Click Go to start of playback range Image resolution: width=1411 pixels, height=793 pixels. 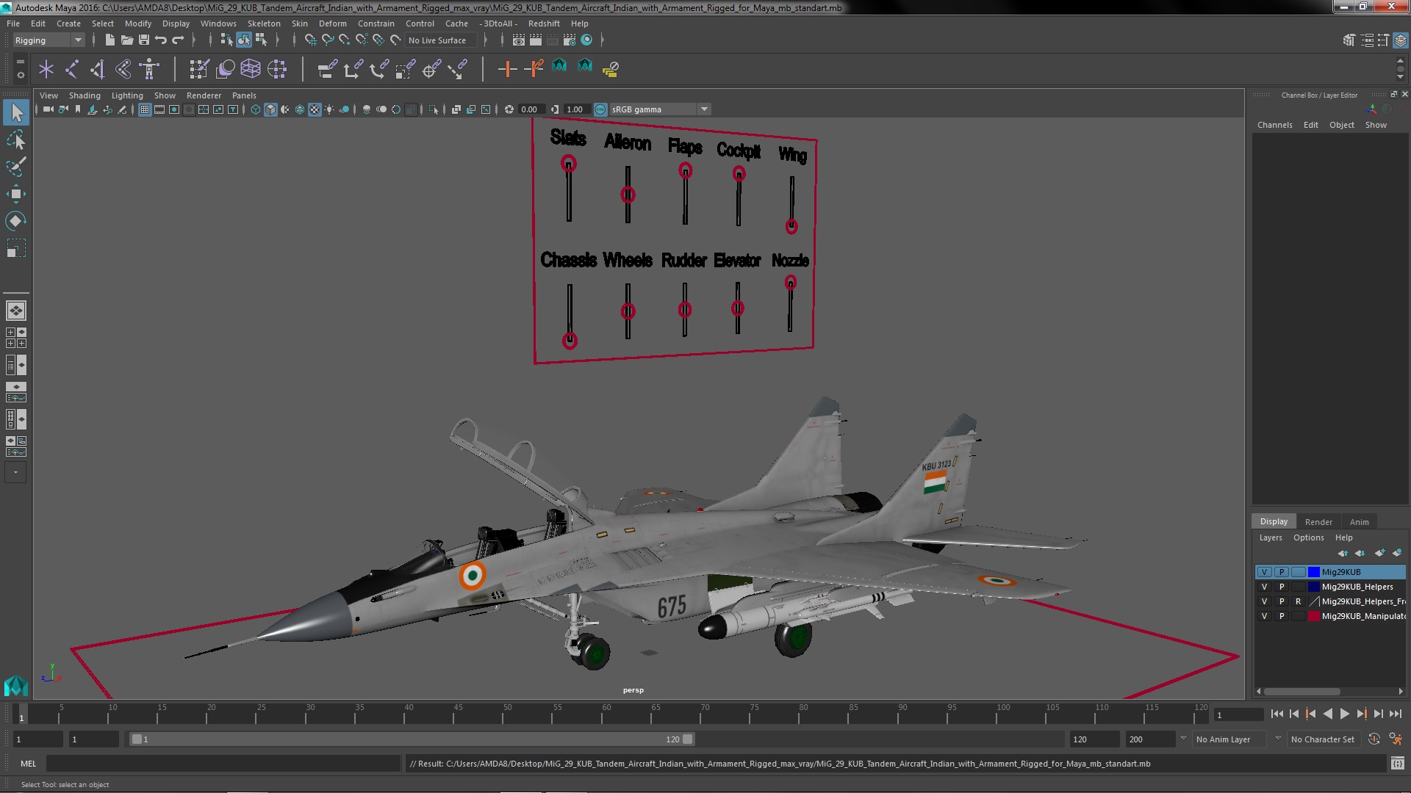[x=1277, y=714]
